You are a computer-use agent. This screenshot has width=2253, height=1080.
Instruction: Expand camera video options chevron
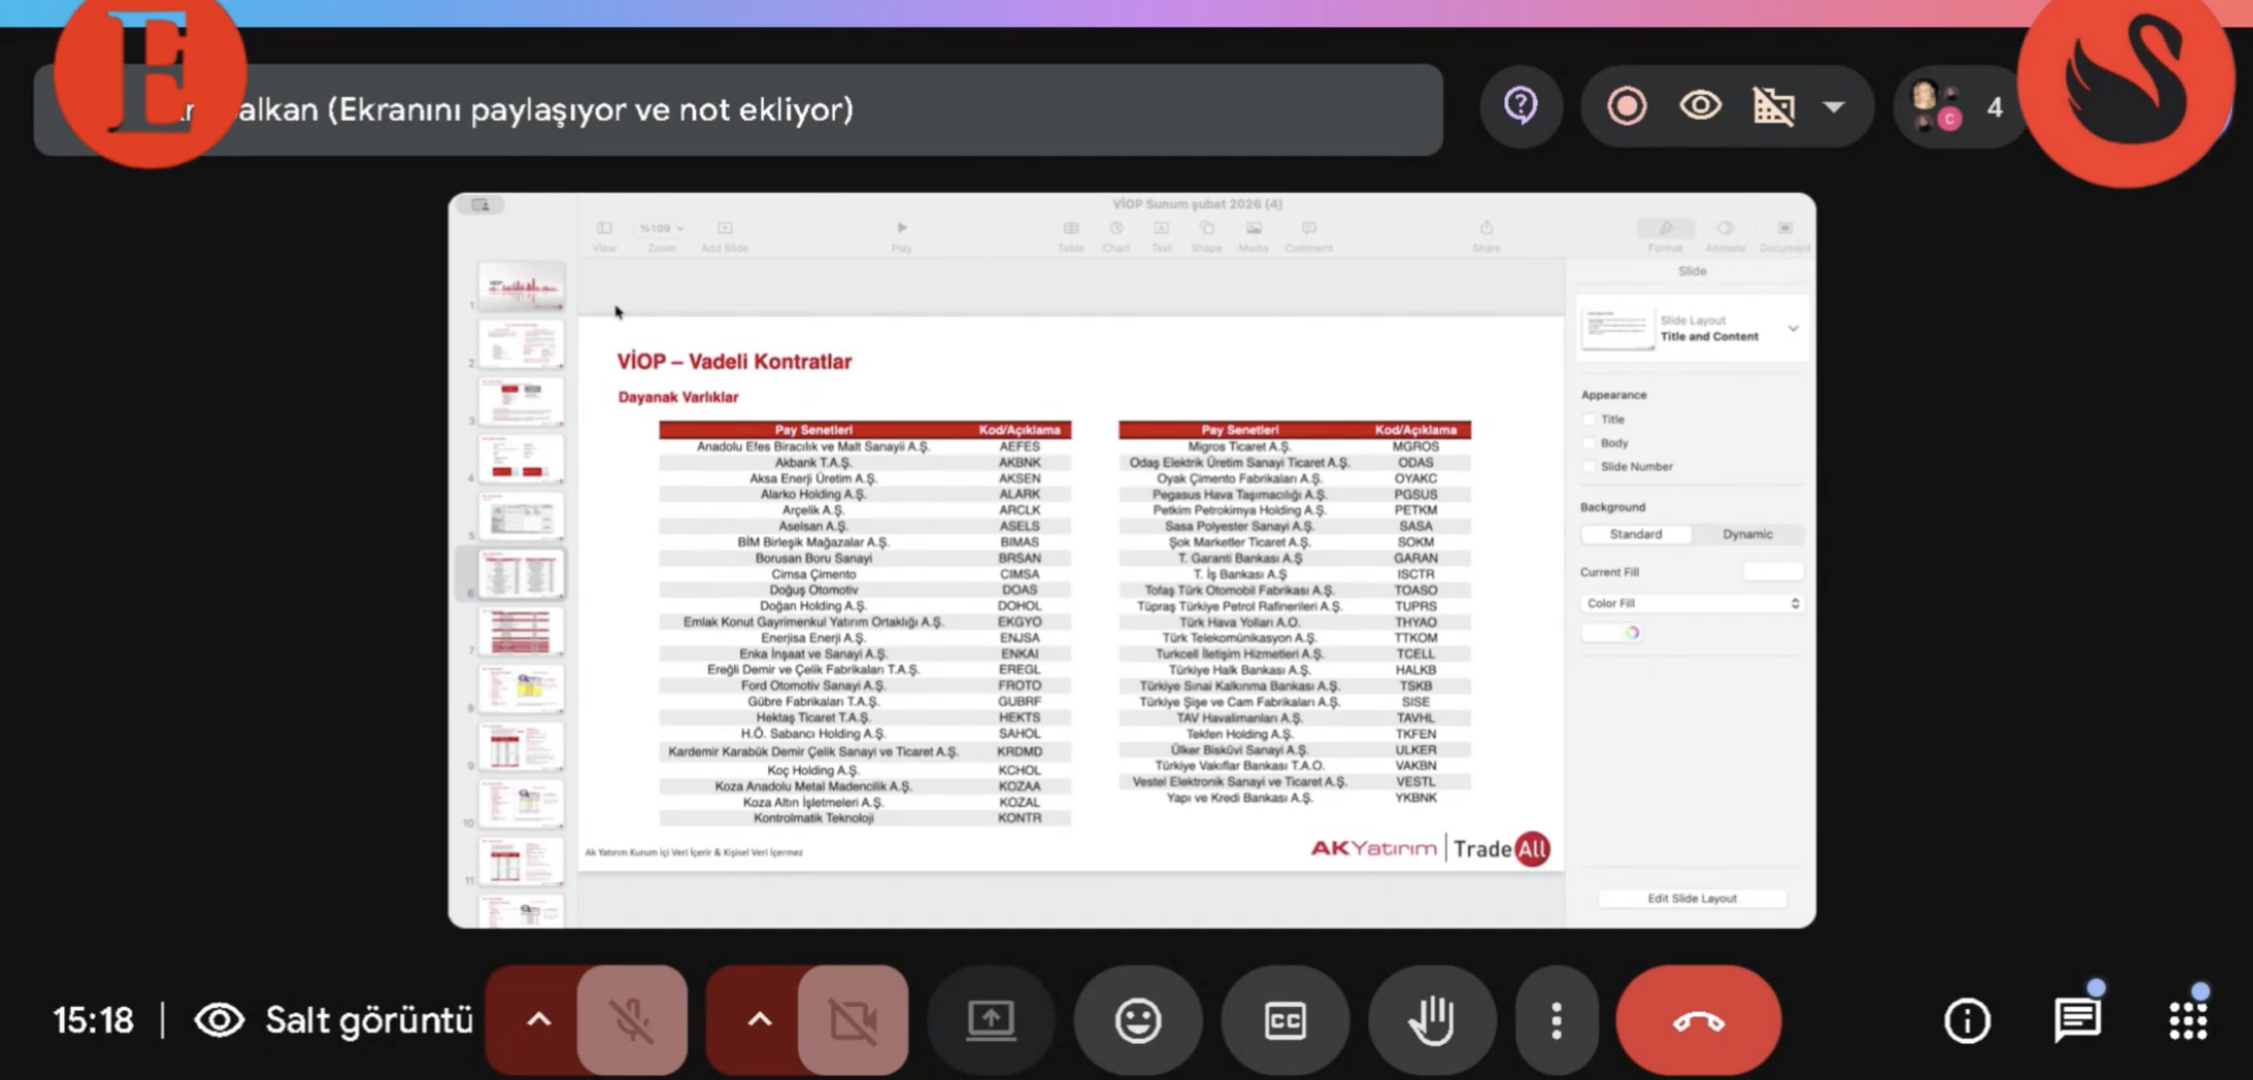tap(759, 1020)
